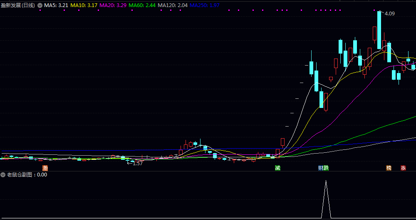Click the 跌 event marker icon
This screenshot has width=416, height=220.
click(x=326, y=168)
